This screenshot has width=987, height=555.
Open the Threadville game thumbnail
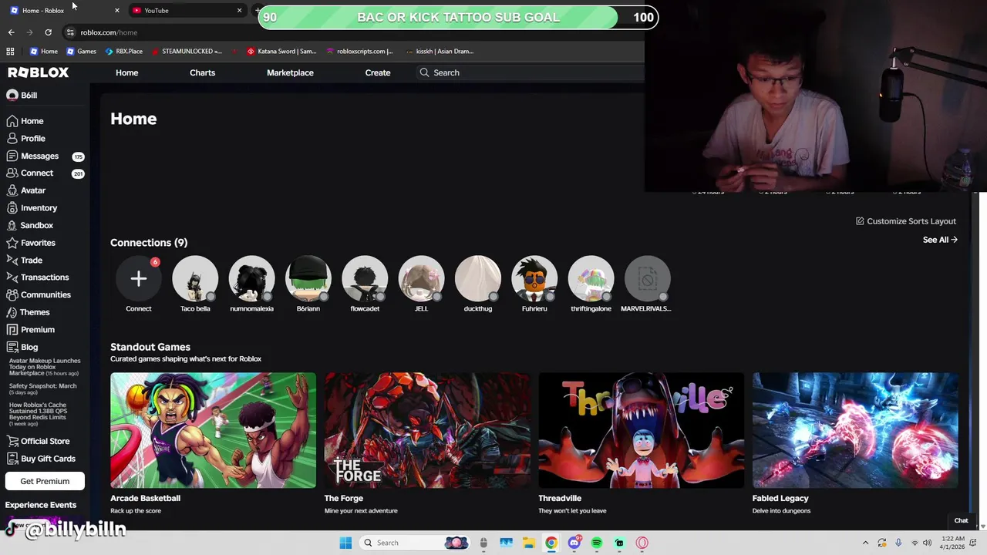[642, 430]
